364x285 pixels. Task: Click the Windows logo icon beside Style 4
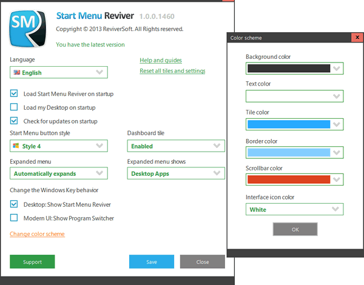click(x=16, y=146)
